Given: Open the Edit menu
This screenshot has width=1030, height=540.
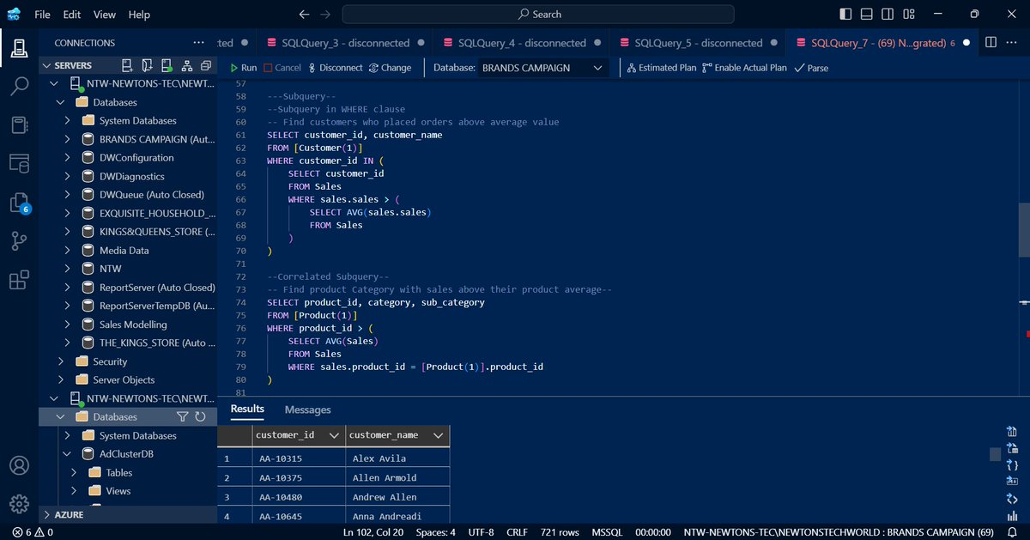Looking at the screenshot, I should coord(72,15).
